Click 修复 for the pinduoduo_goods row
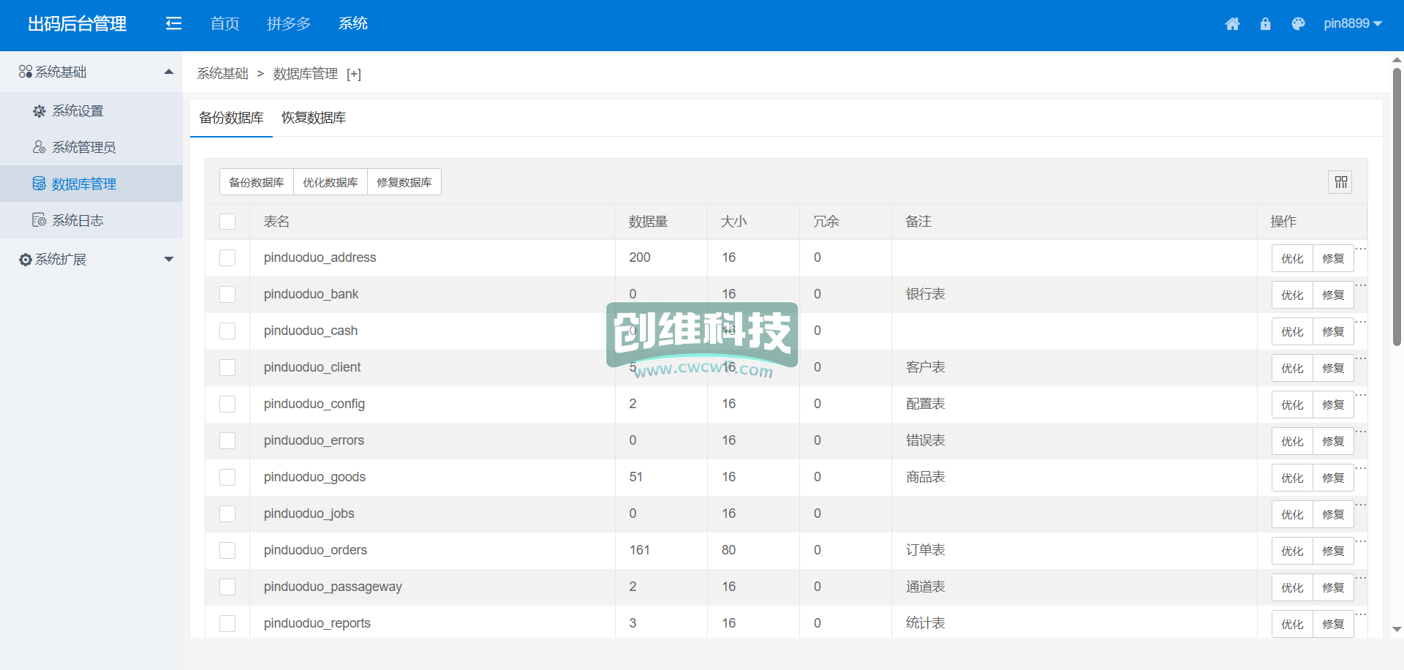The width and height of the screenshot is (1404, 670). tap(1333, 478)
